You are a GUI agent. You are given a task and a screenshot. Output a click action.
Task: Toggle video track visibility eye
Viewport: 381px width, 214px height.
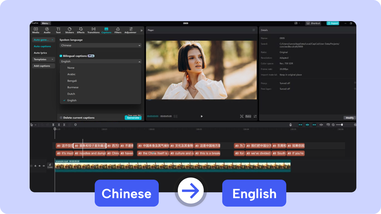[x=40, y=166]
